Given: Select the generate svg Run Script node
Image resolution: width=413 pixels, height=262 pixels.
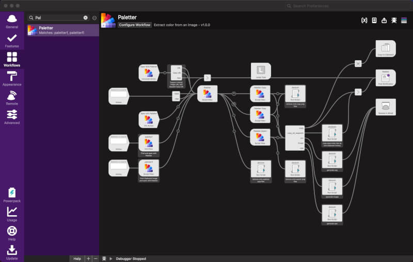Looking at the screenshot, I should pos(332,160).
